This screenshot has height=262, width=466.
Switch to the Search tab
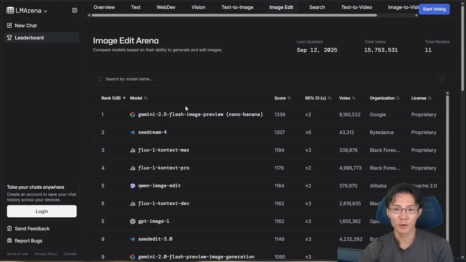pyautogui.click(x=317, y=7)
